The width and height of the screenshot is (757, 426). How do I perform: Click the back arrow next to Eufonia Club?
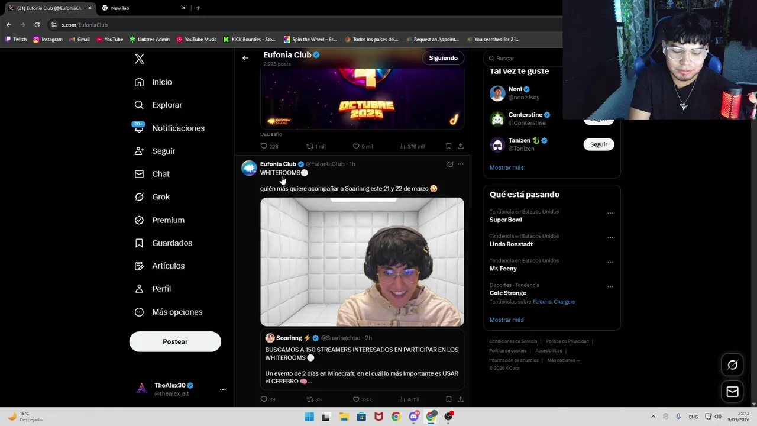pyautogui.click(x=245, y=58)
